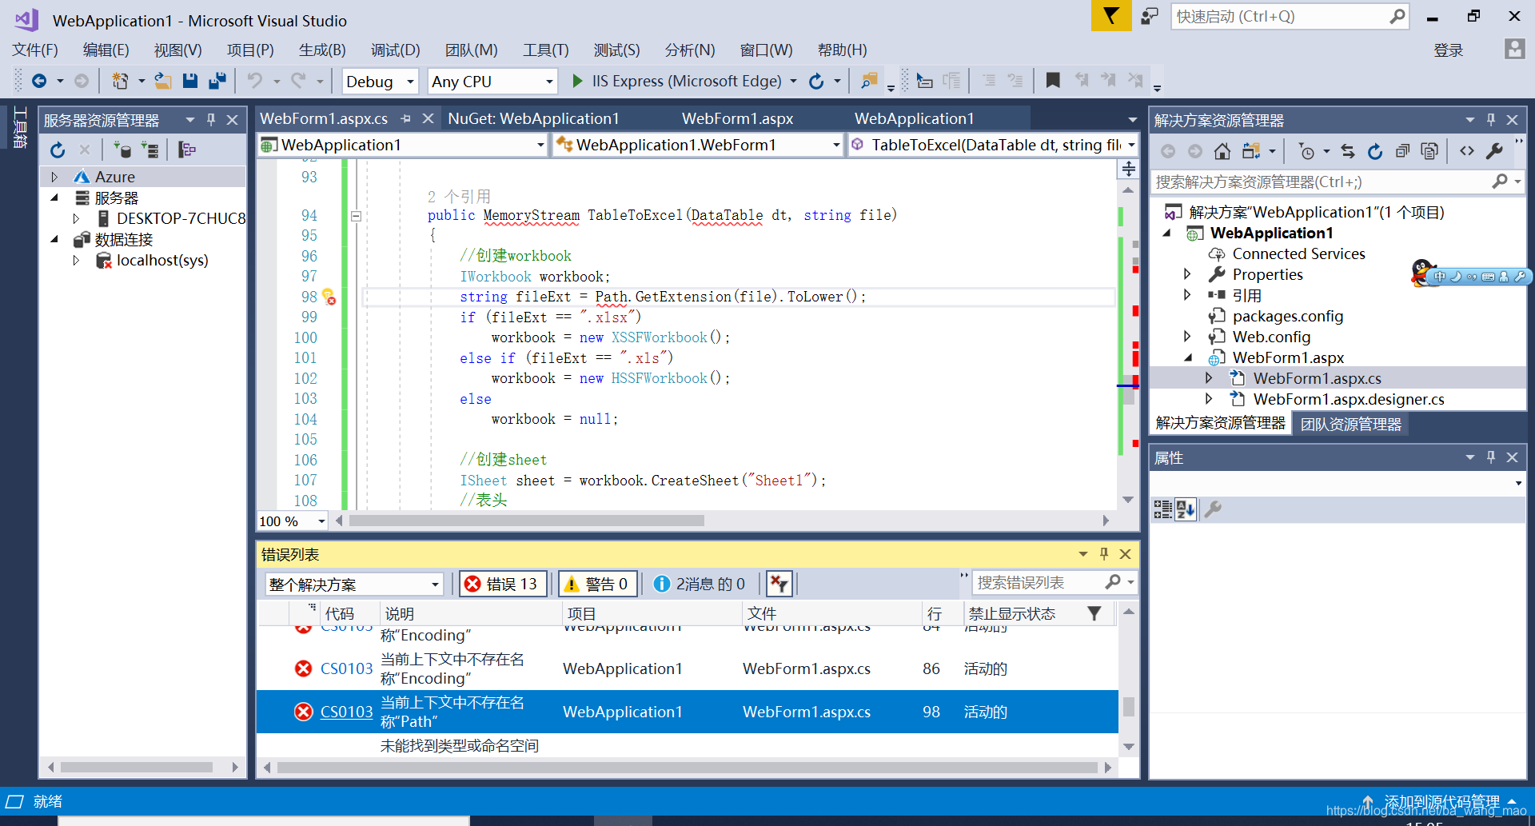Image resolution: width=1535 pixels, height=826 pixels.
Task: Switch to the WebForm1.aspx tab
Action: click(737, 118)
